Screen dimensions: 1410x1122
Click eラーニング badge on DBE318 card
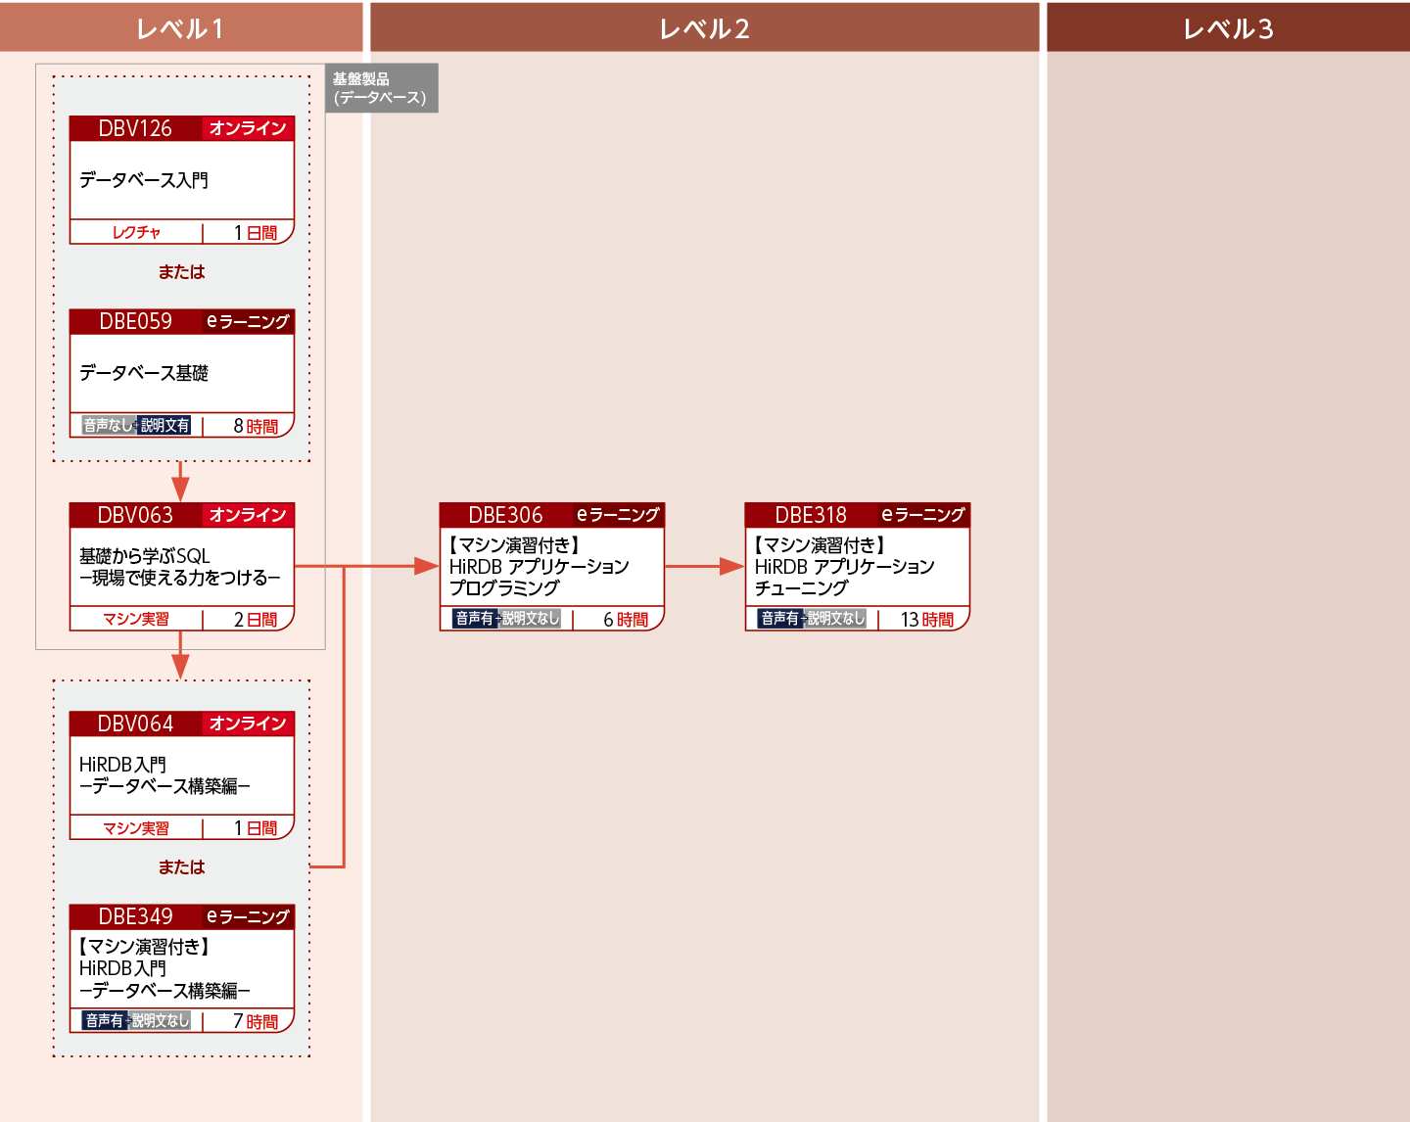click(923, 515)
